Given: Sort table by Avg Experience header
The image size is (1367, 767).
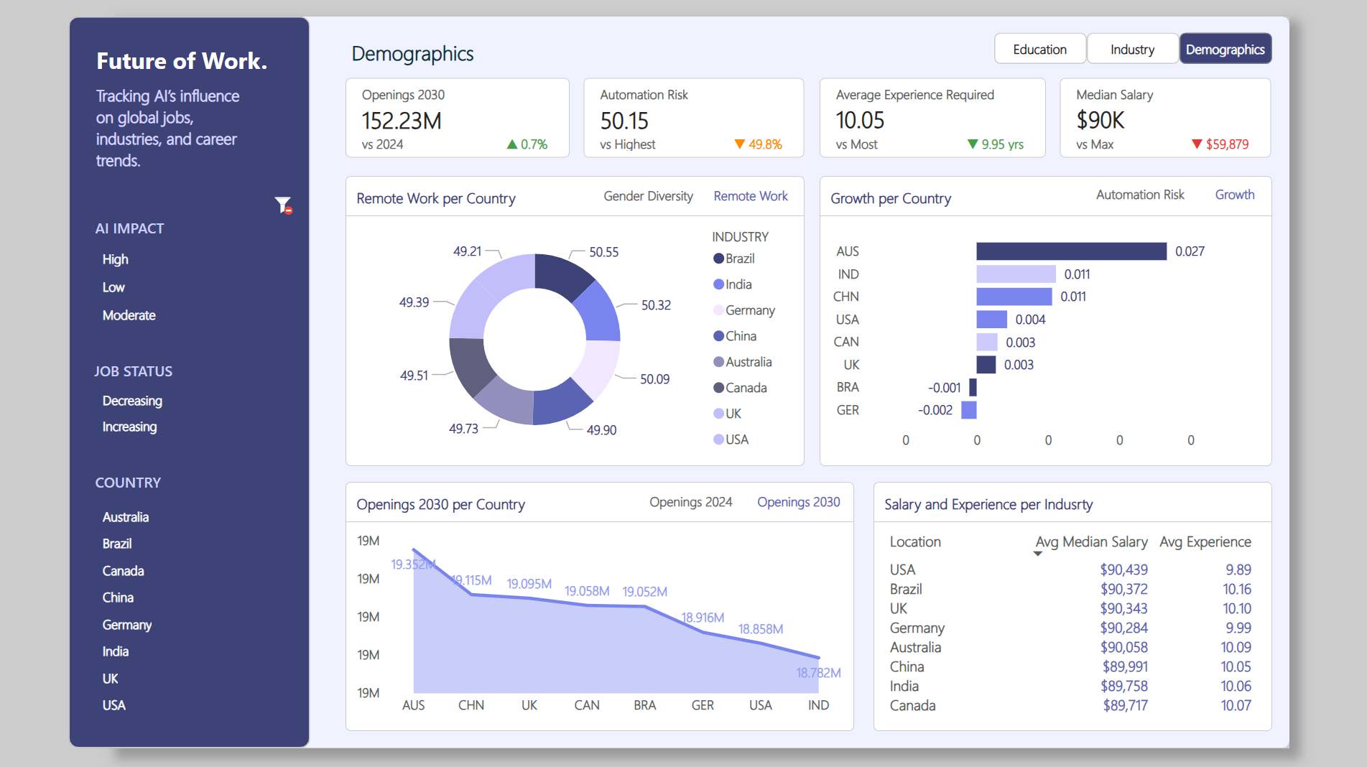Looking at the screenshot, I should coord(1205,542).
